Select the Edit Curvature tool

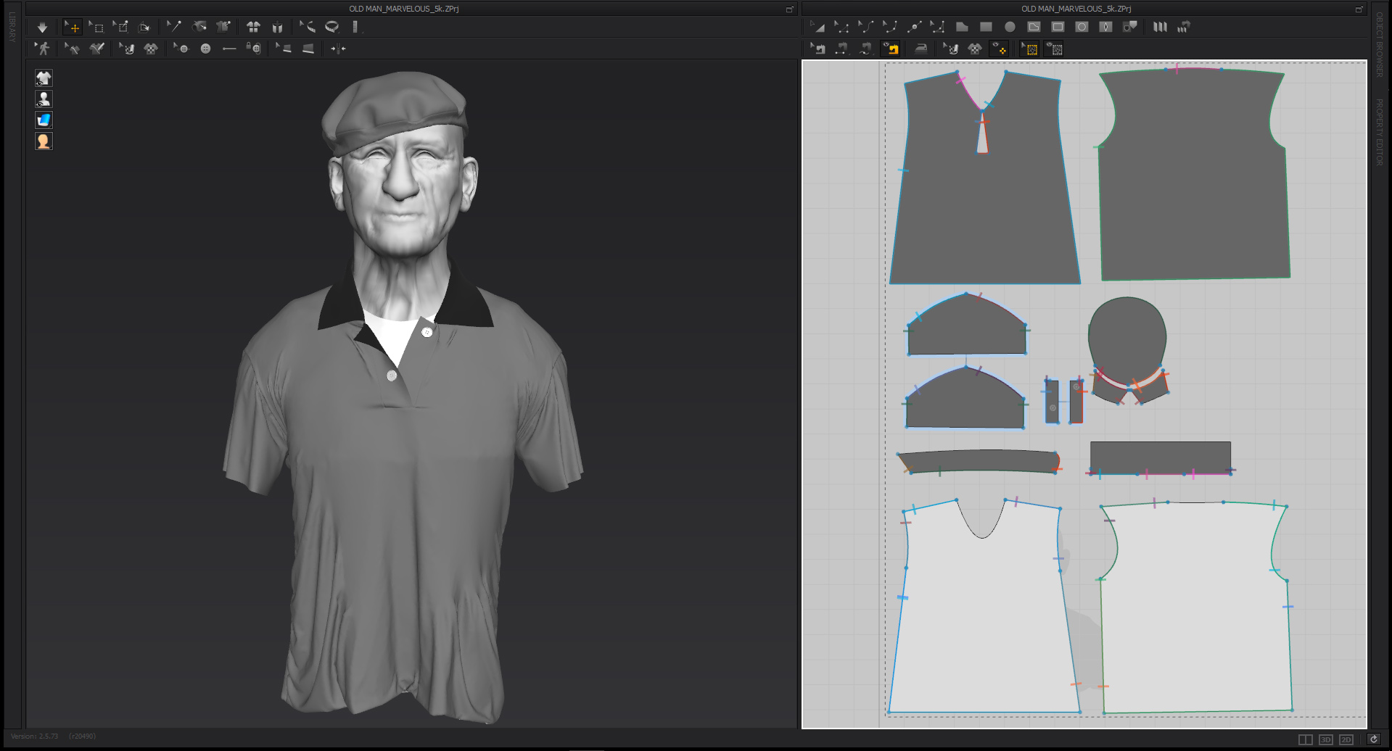pos(865,27)
